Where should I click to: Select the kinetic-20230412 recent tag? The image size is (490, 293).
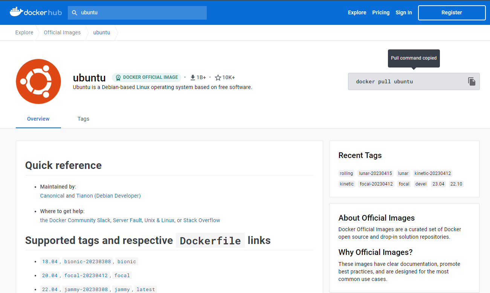433,173
